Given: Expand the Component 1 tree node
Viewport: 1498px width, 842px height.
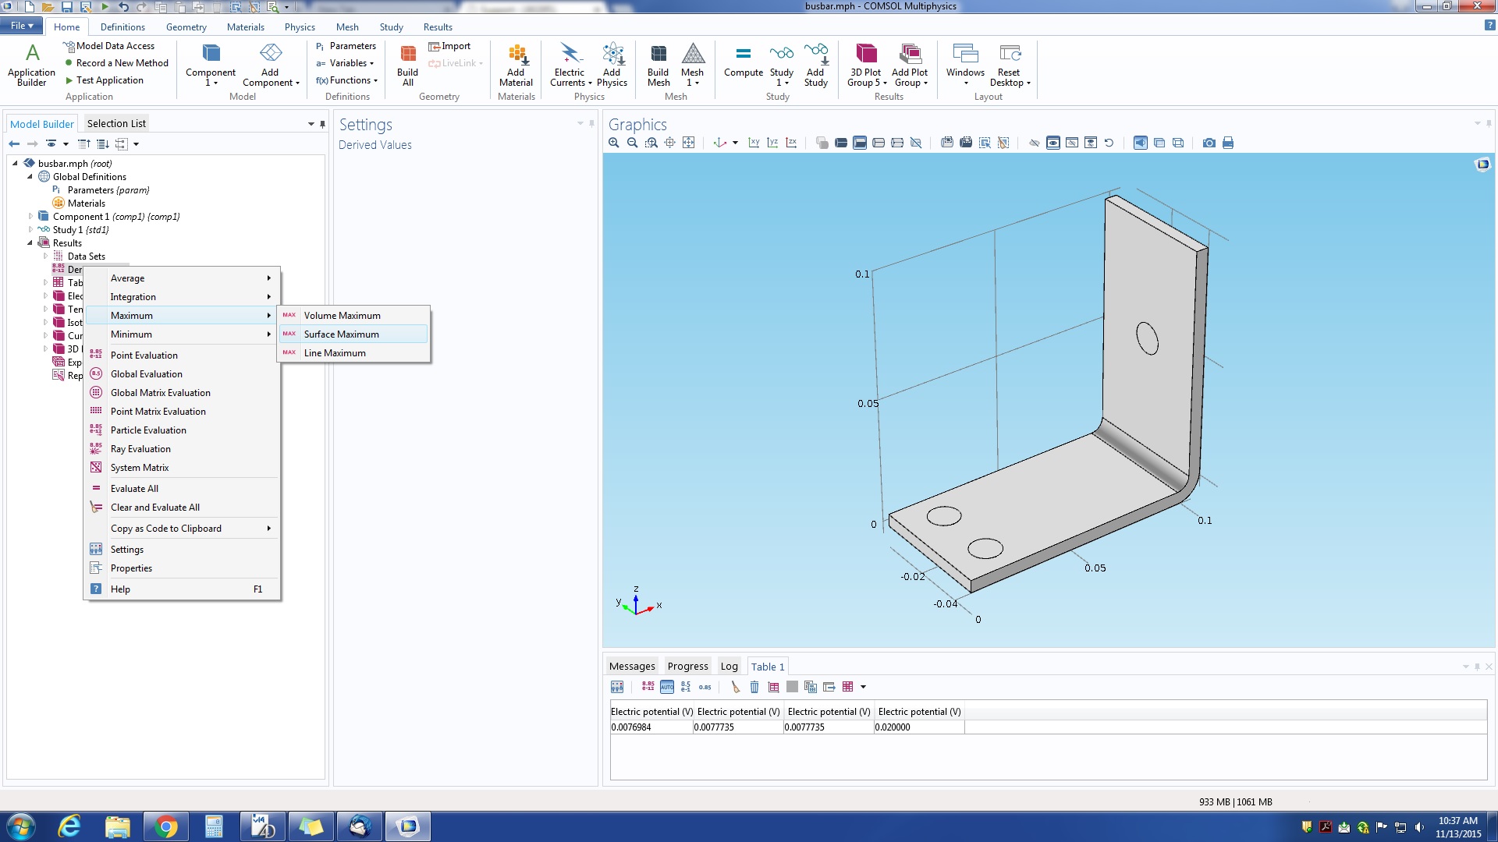Looking at the screenshot, I should pos(30,217).
